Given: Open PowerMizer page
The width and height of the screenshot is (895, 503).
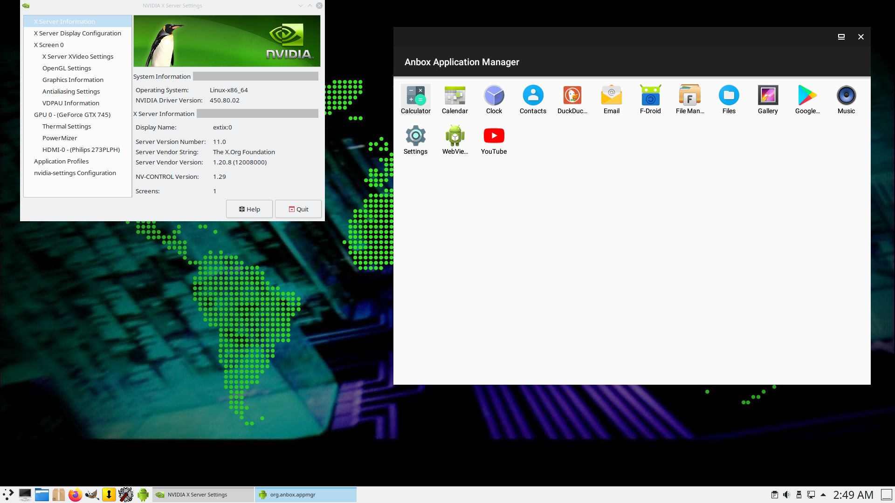Looking at the screenshot, I should pyautogui.click(x=78, y=138).
